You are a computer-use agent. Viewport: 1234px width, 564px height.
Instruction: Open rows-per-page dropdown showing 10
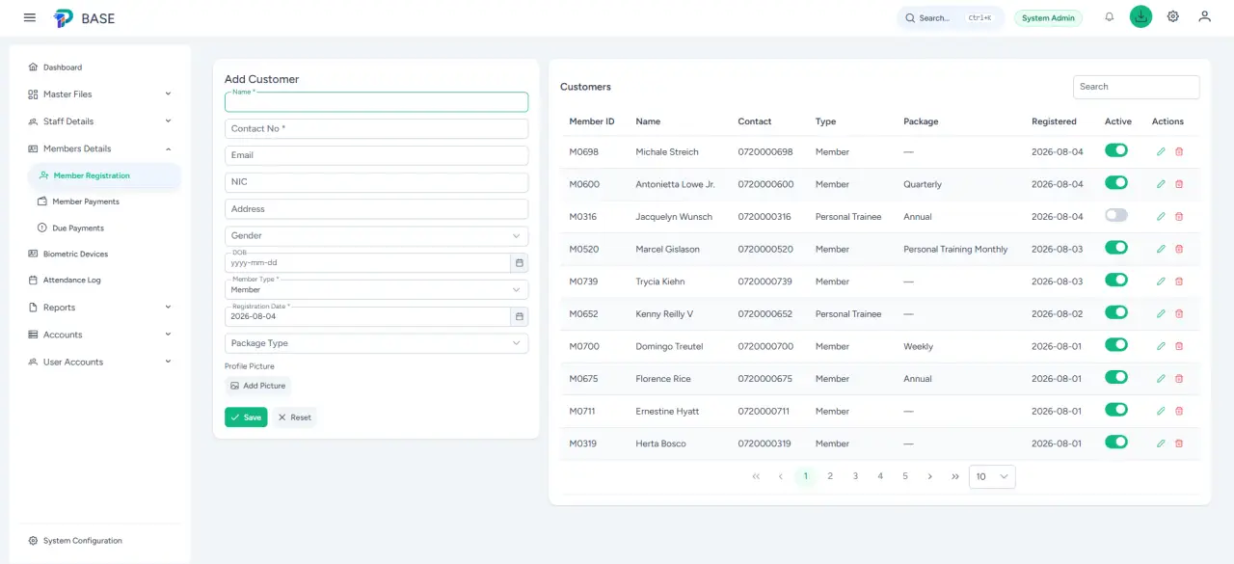[x=992, y=476]
